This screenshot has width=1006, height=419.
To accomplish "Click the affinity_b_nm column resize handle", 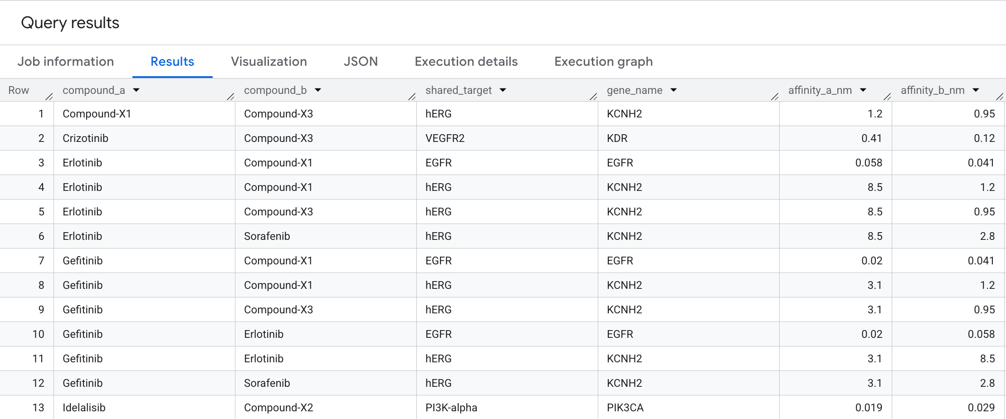I will (x=1000, y=96).
